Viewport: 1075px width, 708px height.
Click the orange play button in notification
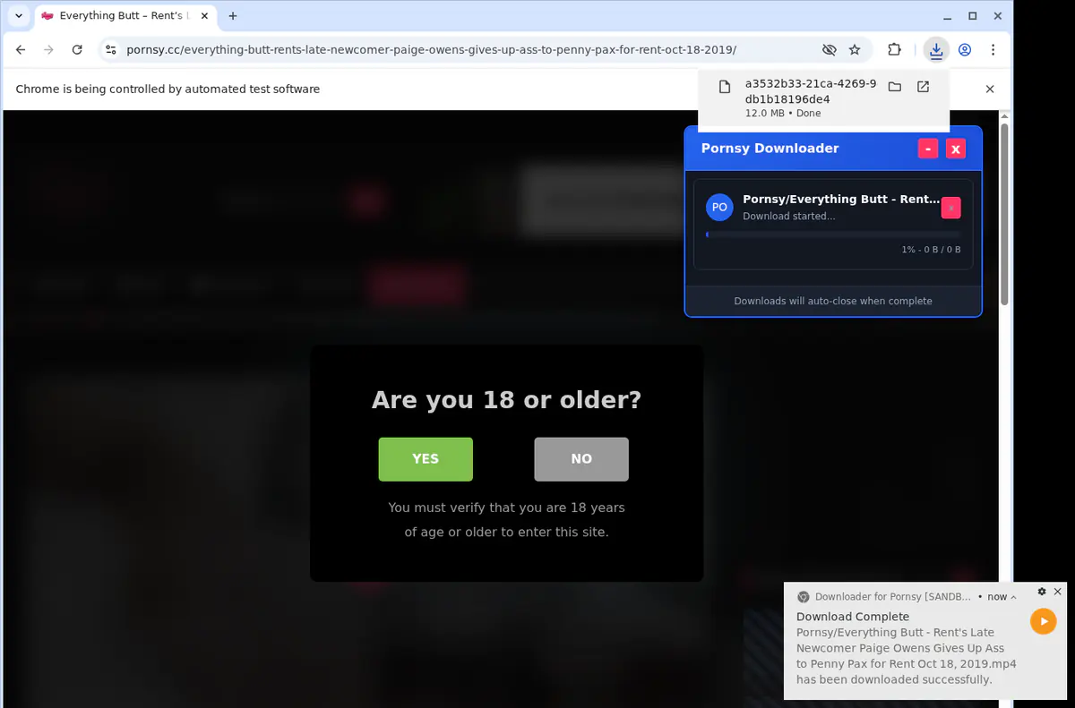1044,621
